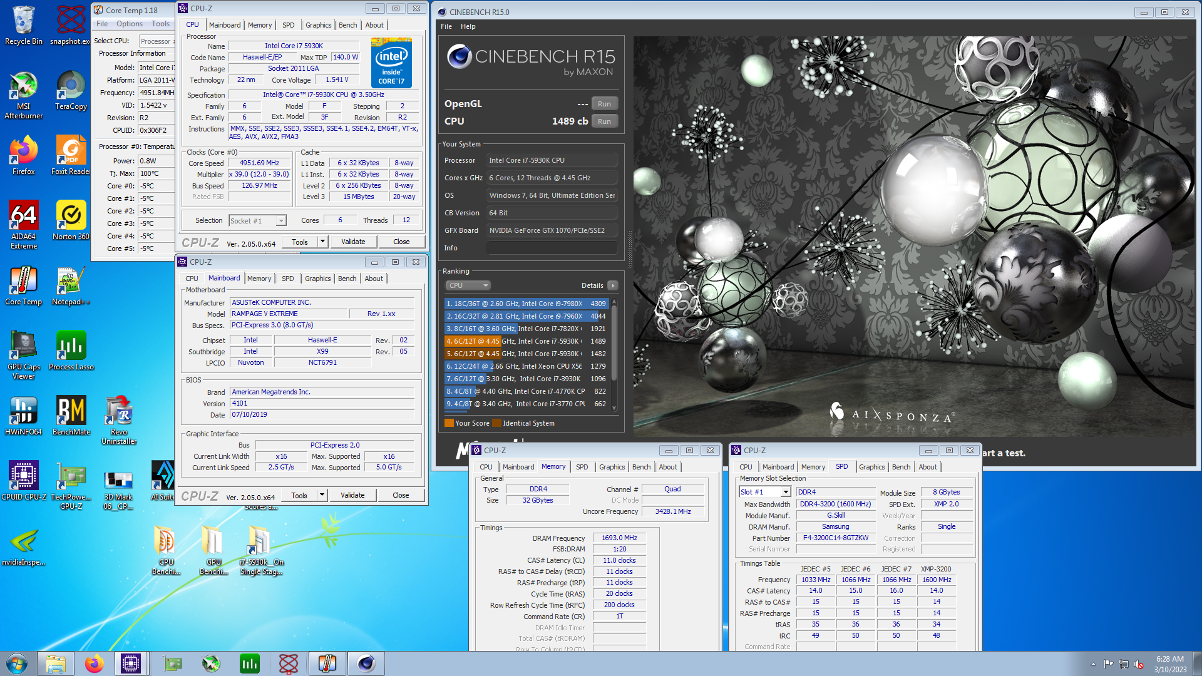Expand ranking Details arrow in Cinebench

pyautogui.click(x=613, y=285)
